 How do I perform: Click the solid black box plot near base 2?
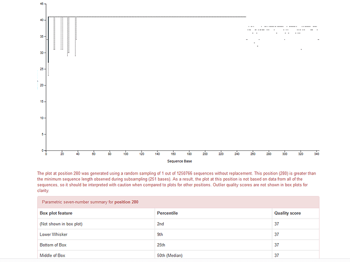pos(48,40)
